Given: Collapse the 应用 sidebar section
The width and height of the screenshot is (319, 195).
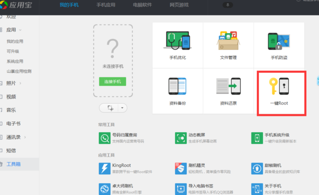Looking at the screenshot, I should pos(20,30).
